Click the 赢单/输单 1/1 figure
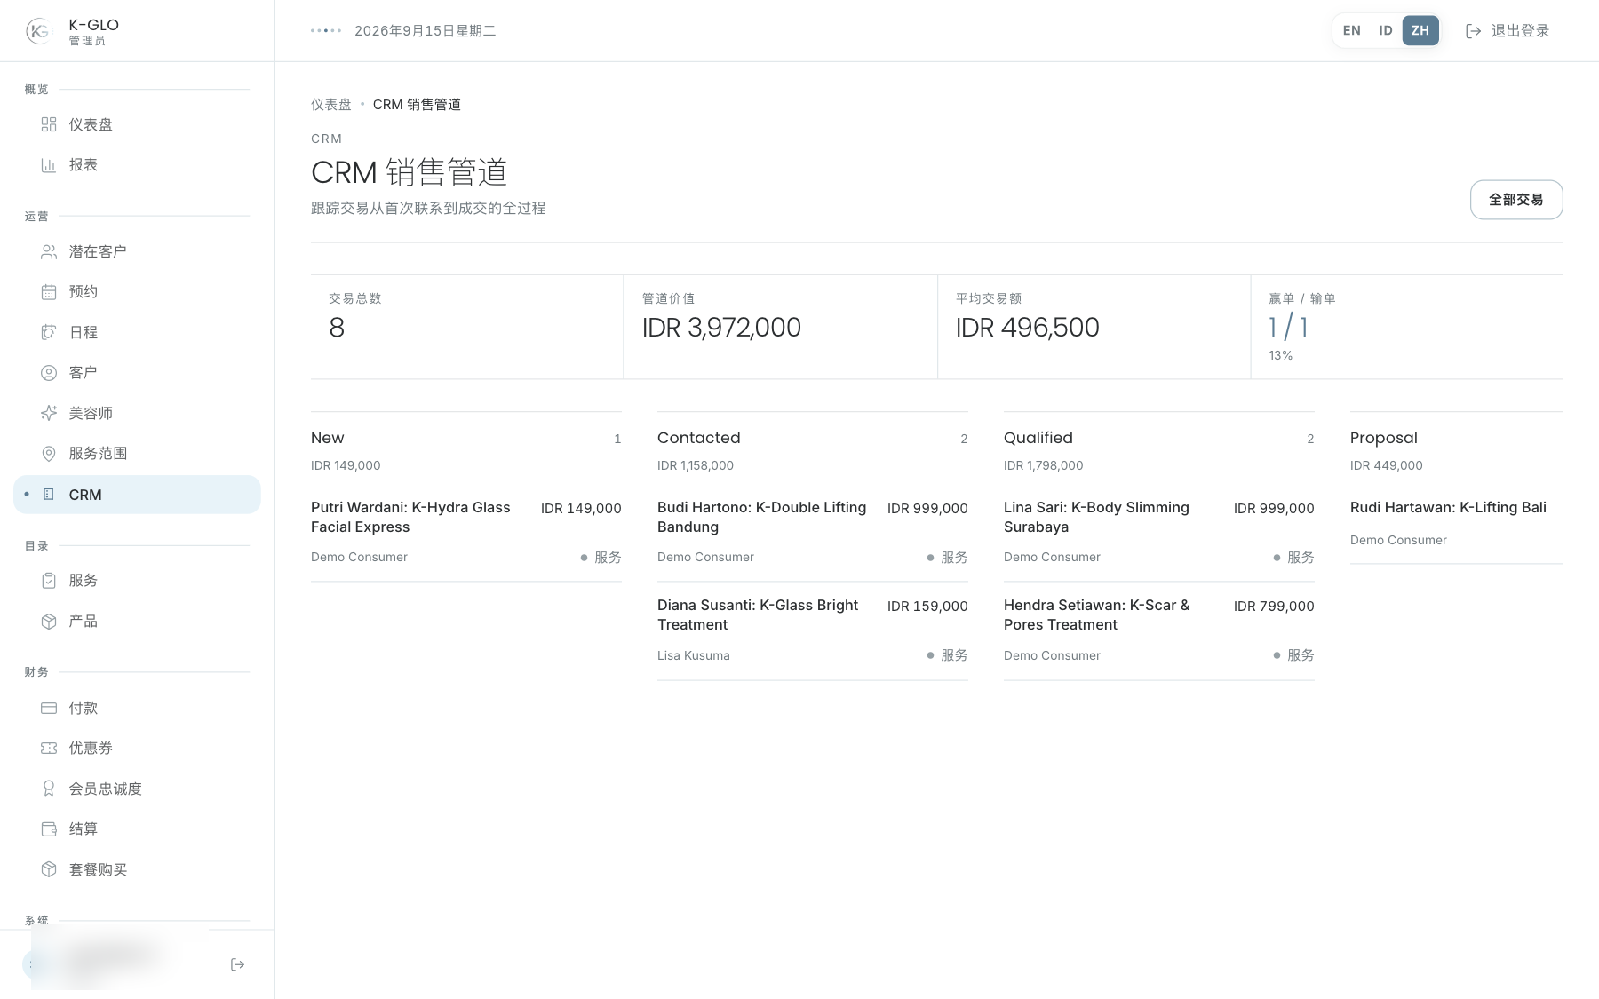Viewport: 1599px width, 999px height. [1288, 328]
